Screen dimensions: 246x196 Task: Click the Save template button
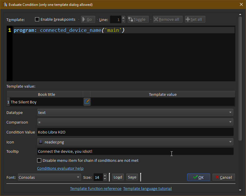click(132, 177)
